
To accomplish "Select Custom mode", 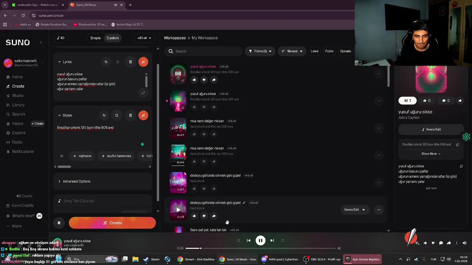I will point(112,38).
